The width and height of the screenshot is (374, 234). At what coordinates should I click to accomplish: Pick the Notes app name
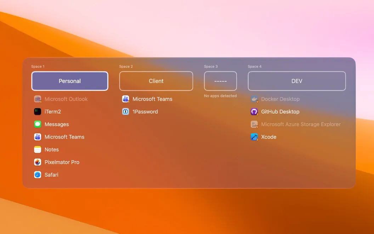(51, 150)
